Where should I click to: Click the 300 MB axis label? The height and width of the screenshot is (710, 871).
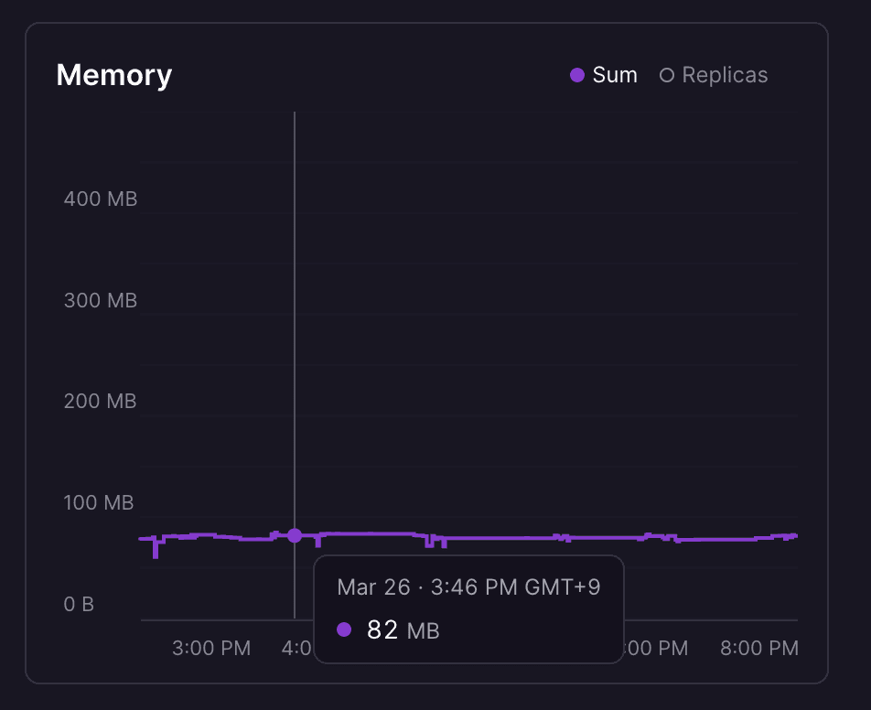pyautogui.click(x=101, y=300)
